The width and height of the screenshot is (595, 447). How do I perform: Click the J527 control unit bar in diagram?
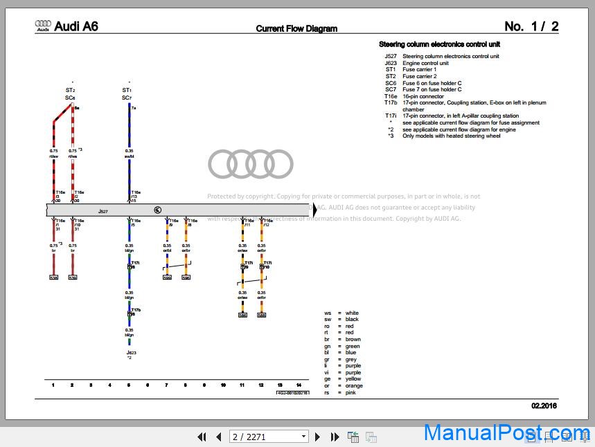(x=178, y=210)
